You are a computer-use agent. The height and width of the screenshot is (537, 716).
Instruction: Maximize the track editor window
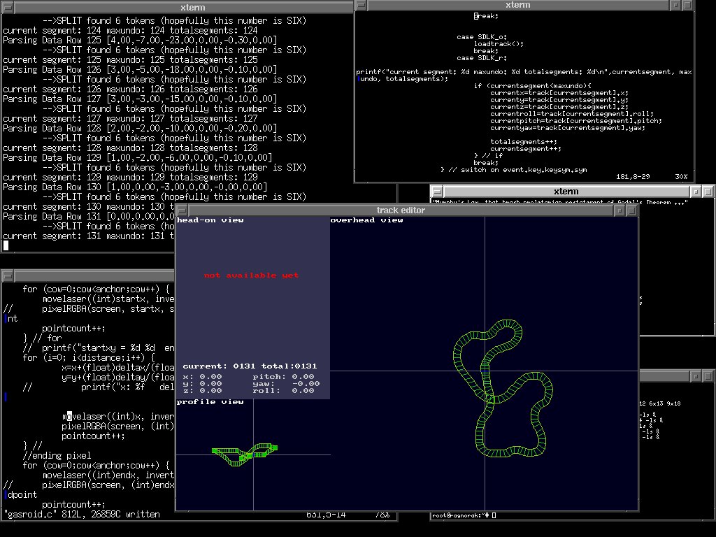[x=633, y=210]
